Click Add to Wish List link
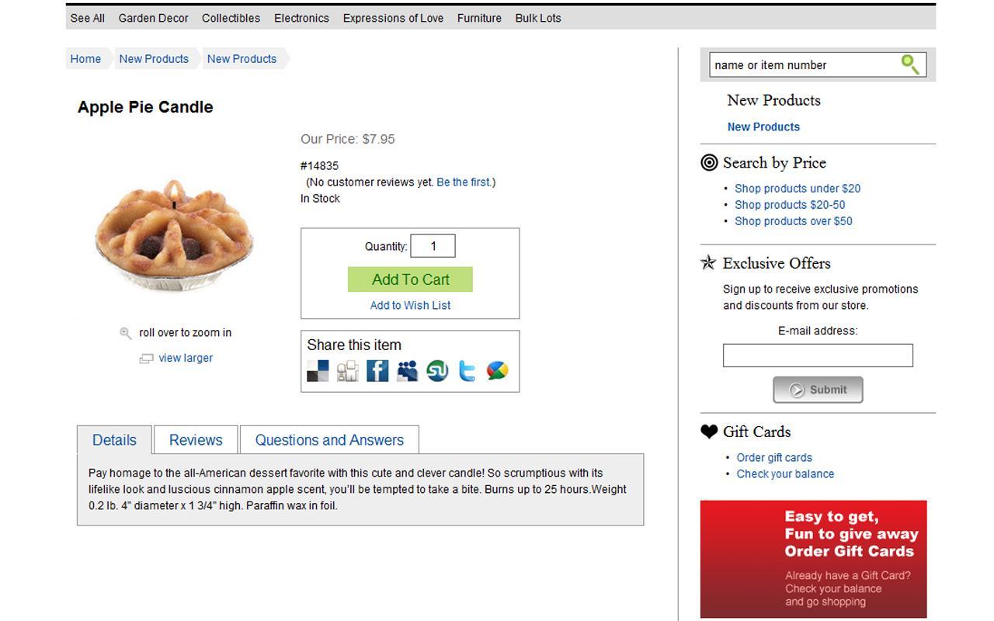 tap(410, 305)
